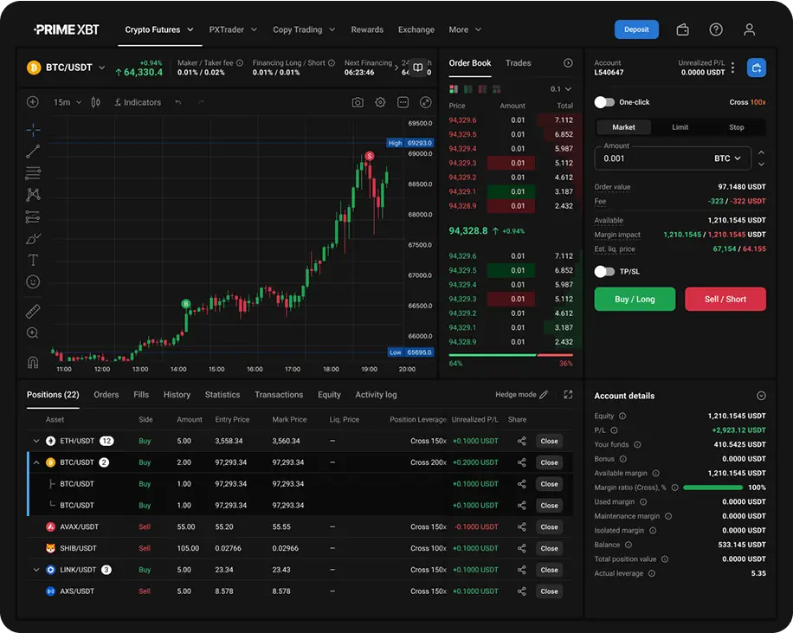Open the Activity log tab
This screenshot has height=633, width=793.
[x=376, y=395]
